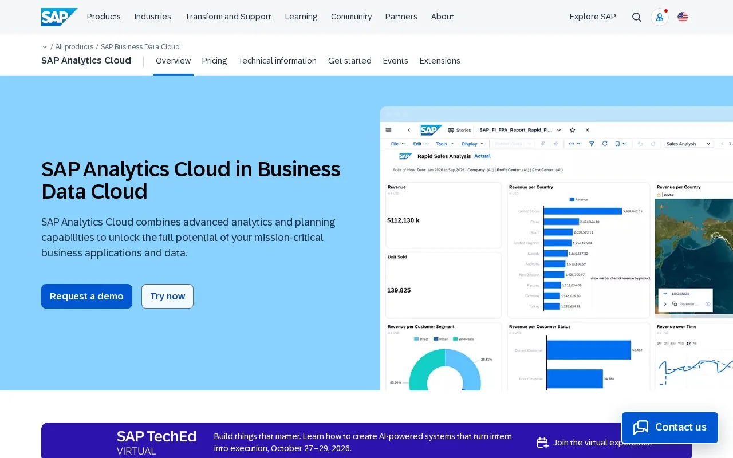
Task: Open the Sales Analysis combo box
Action: (x=688, y=144)
